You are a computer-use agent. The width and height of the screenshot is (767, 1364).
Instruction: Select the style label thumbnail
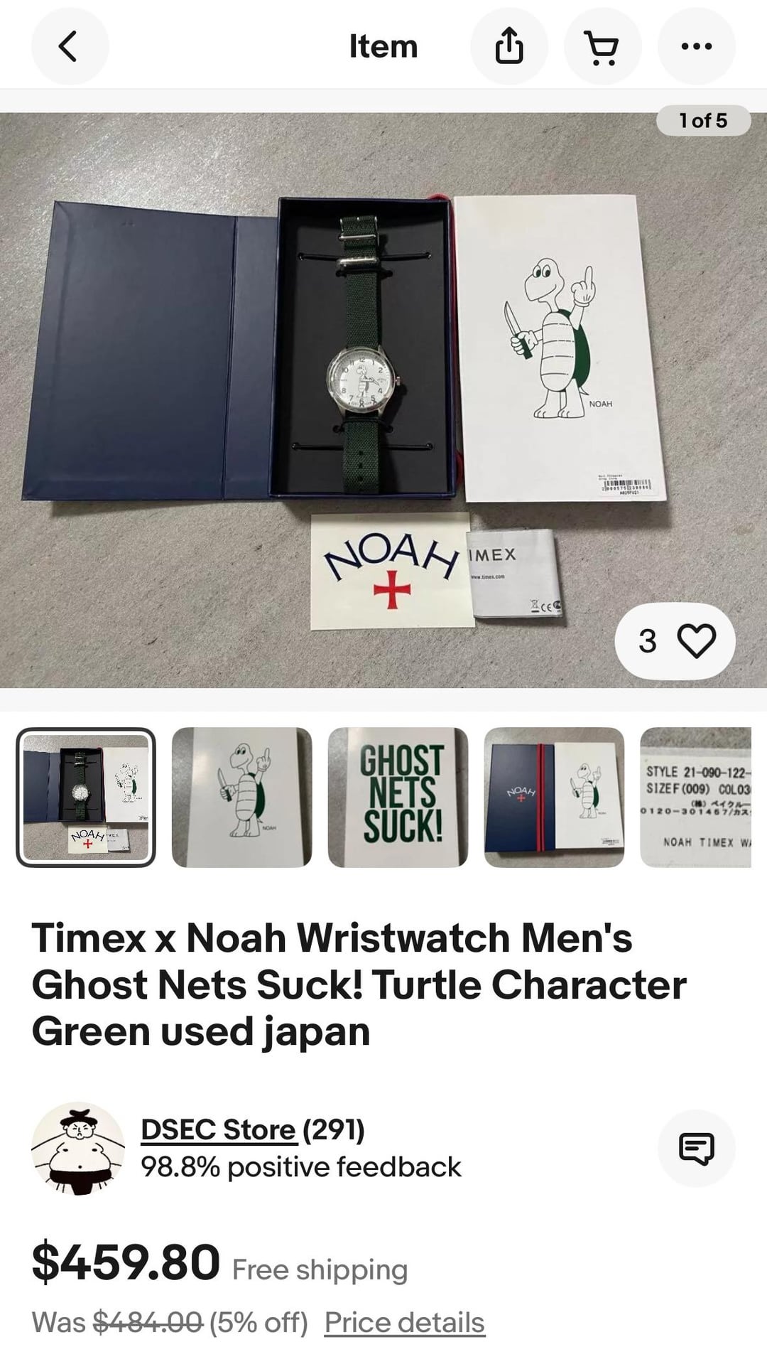[696, 798]
